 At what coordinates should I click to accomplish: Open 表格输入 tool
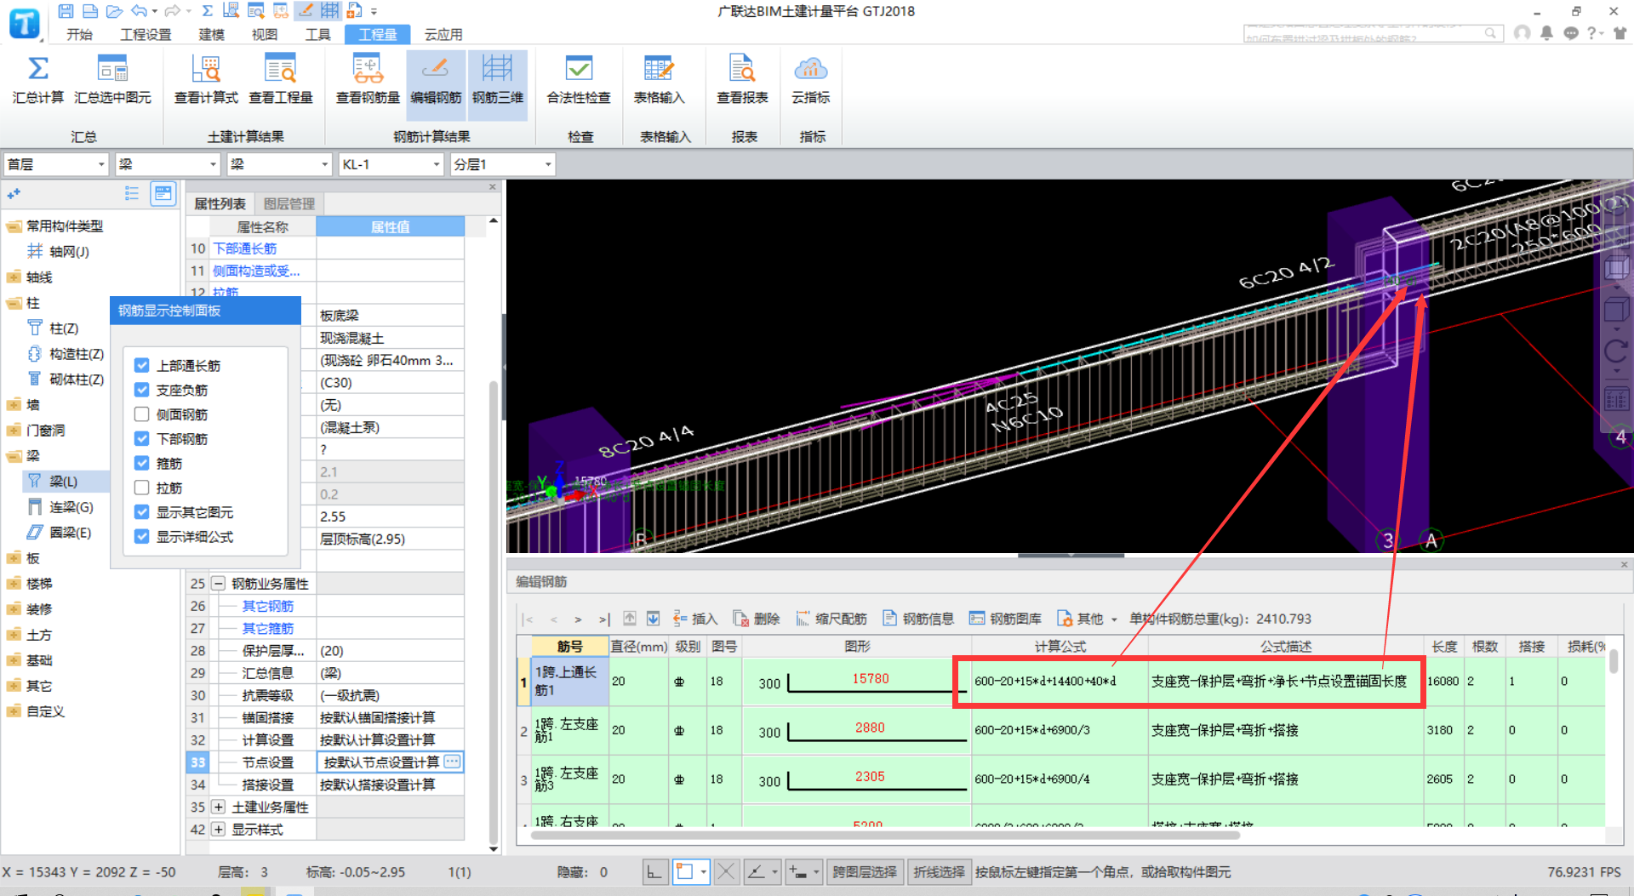(660, 80)
